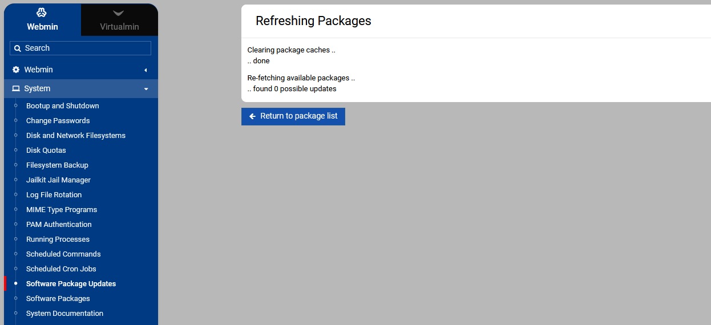Click the Webmin gear icon
Image resolution: width=711 pixels, height=325 pixels.
point(16,70)
